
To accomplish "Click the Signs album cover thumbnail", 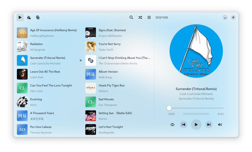I will click(91, 33).
